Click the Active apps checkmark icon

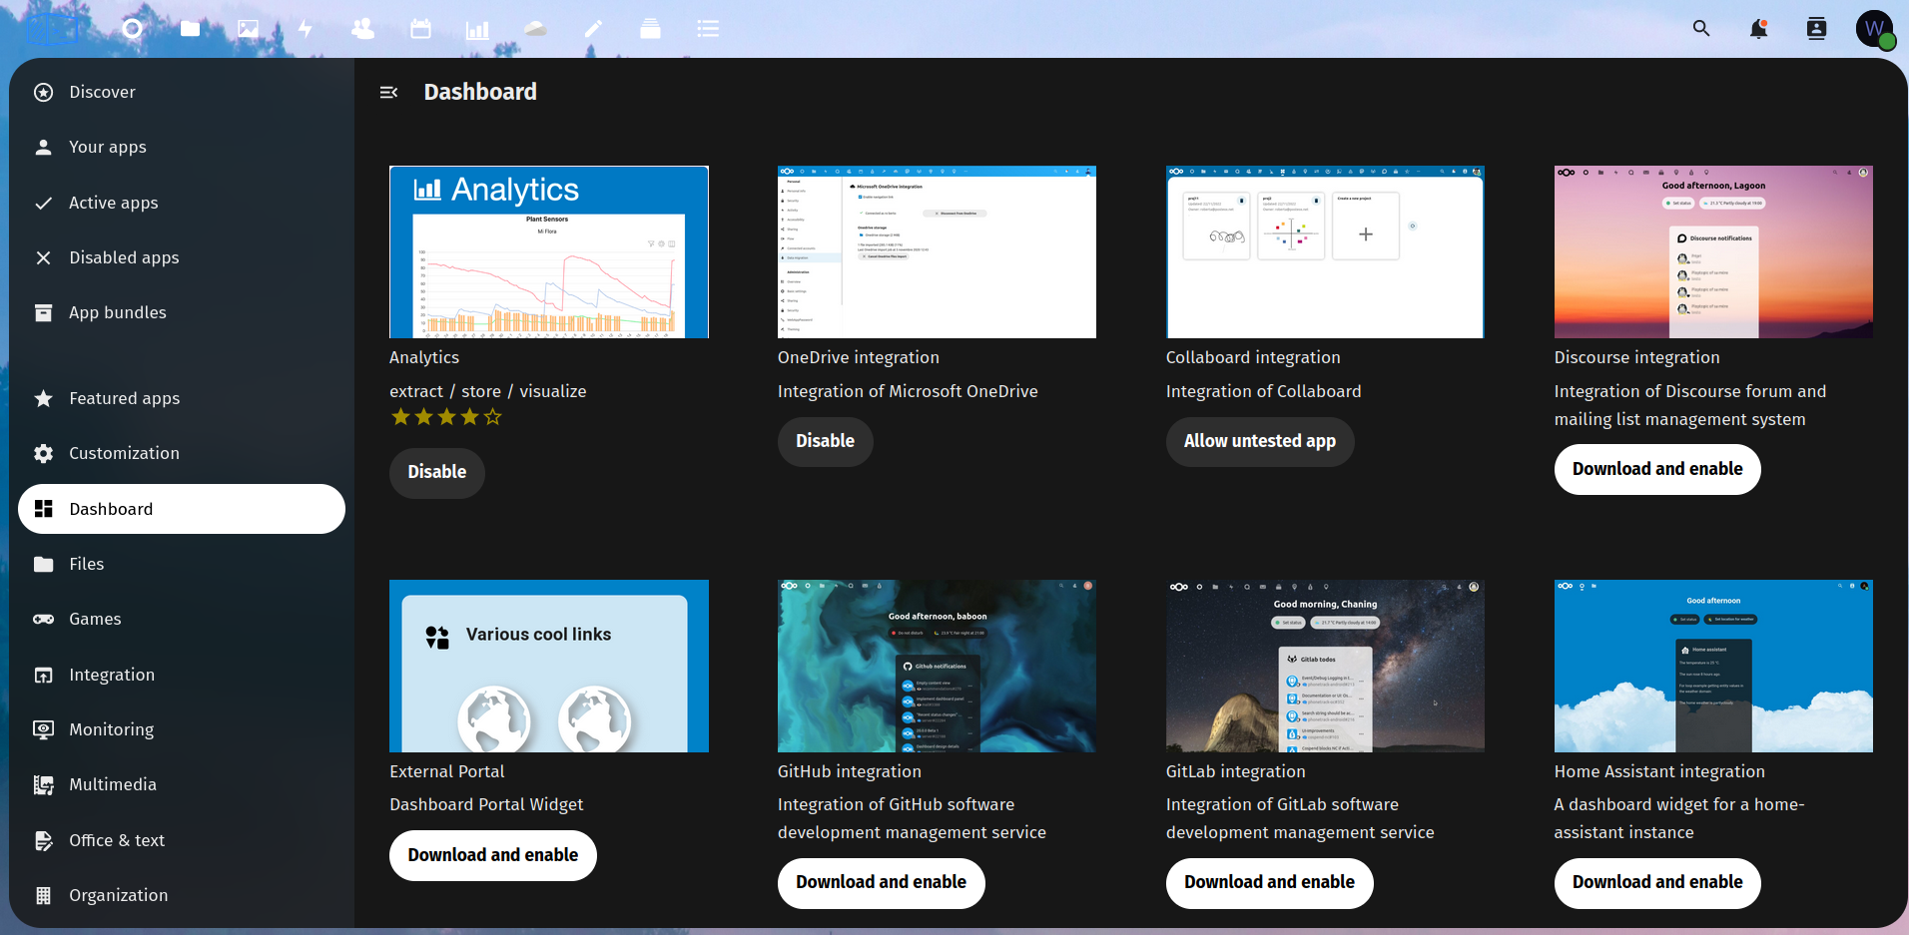(x=43, y=203)
